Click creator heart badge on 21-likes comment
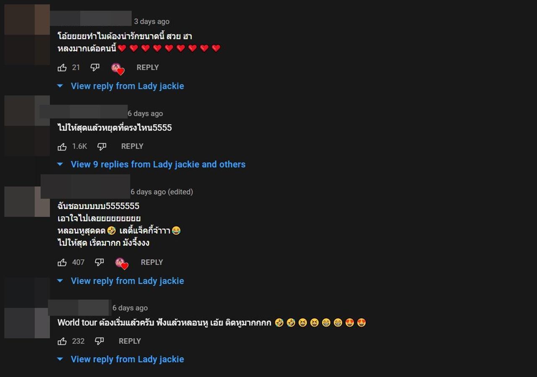 click(118, 69)
